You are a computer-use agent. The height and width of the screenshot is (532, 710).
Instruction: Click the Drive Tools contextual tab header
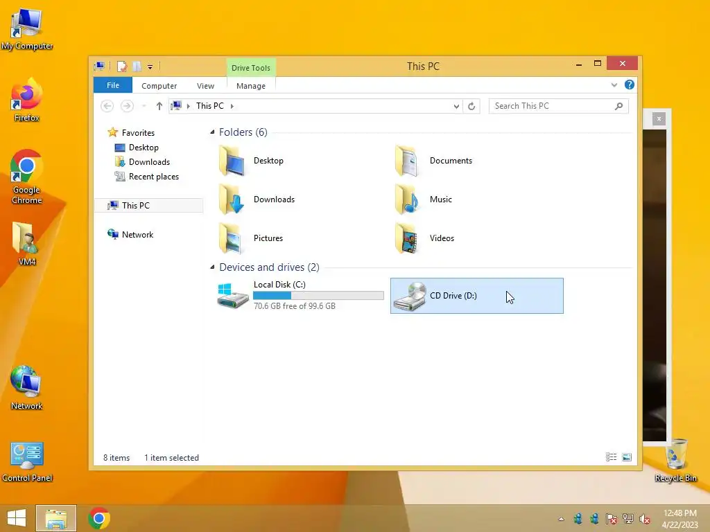pos(251,68)
